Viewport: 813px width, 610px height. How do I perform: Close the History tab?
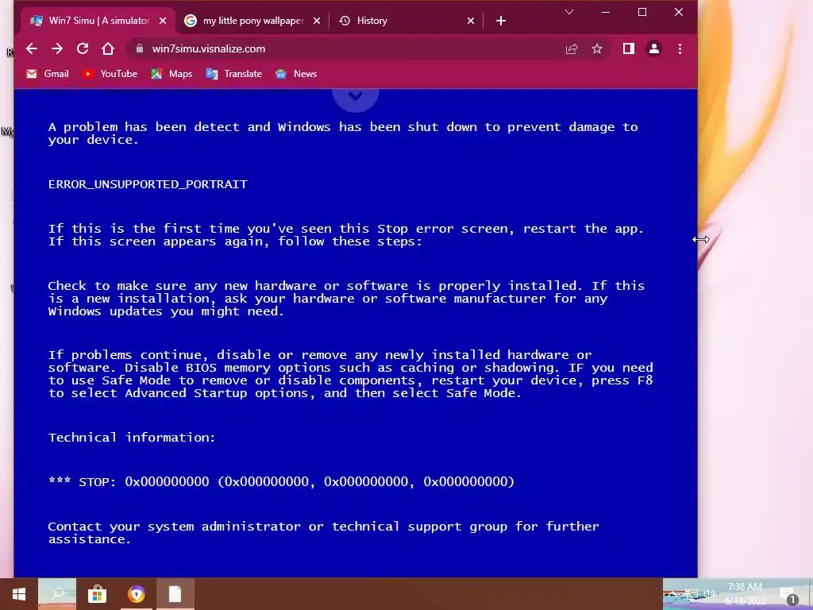click(x=470, y=21)
